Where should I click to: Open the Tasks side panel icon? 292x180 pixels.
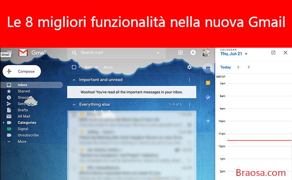click(x=208, y=97)
